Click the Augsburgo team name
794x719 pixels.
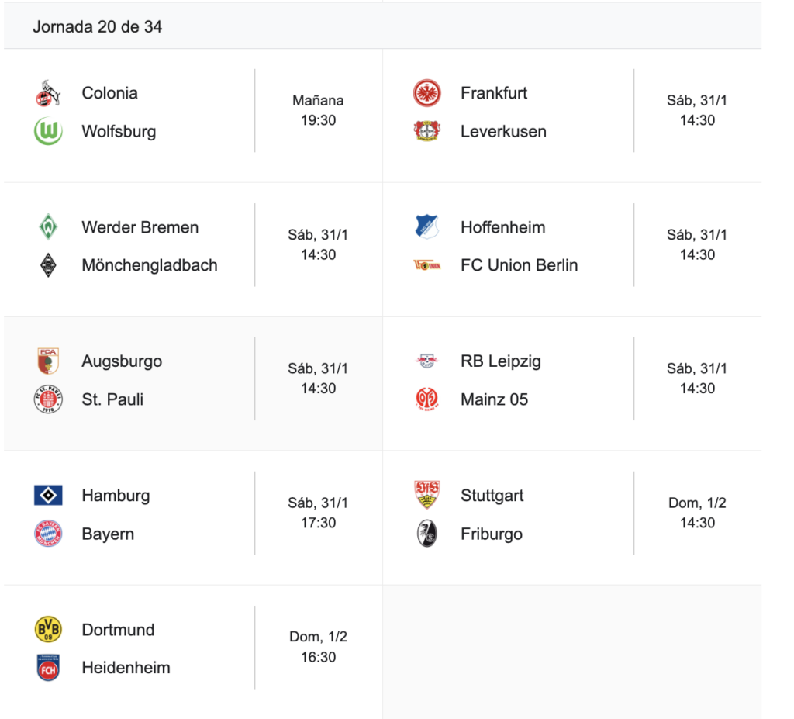click(x=122, y=361)
